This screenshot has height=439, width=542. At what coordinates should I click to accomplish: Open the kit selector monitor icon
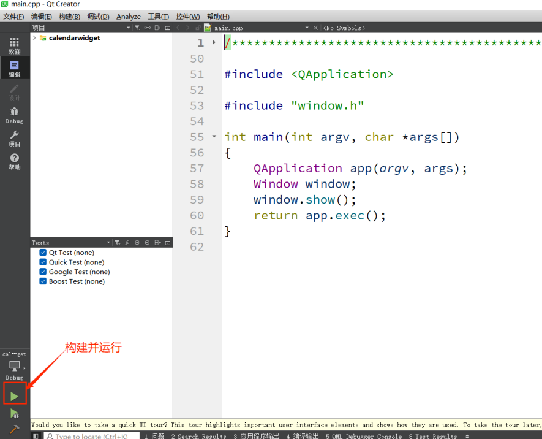[x=15, y=365]
